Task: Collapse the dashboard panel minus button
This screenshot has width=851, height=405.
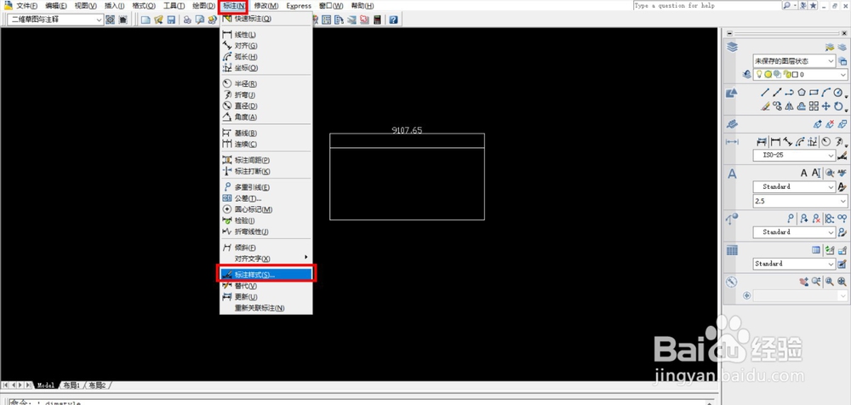Action: coord(729,34)
